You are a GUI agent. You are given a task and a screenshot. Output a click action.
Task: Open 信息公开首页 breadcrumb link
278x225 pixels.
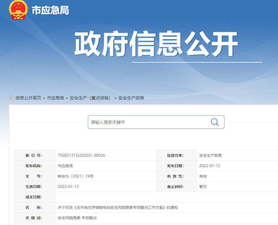[x=28, y=98]
